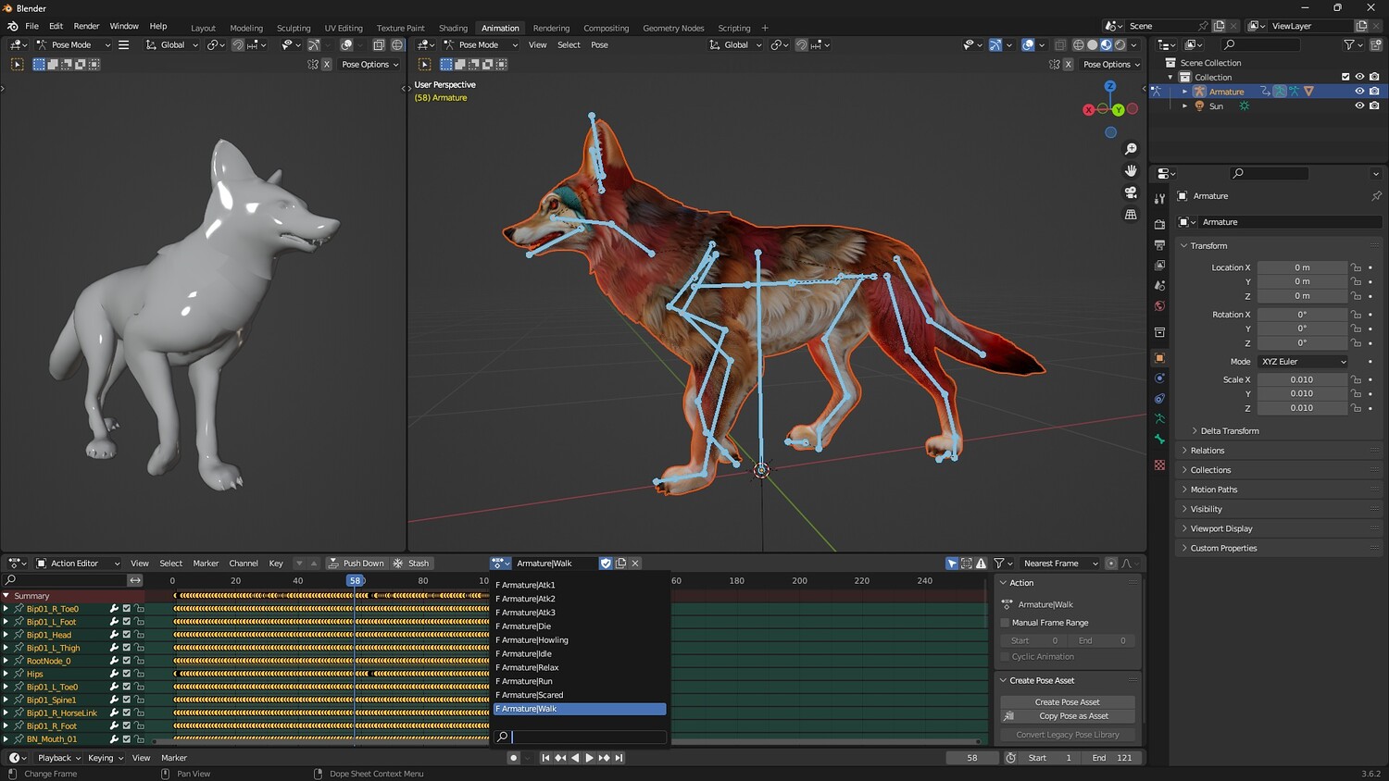Switch to the Shading workspace tab
This screenshot has height=781, width=1389.
pyautogui.click(x=453, y=28)
